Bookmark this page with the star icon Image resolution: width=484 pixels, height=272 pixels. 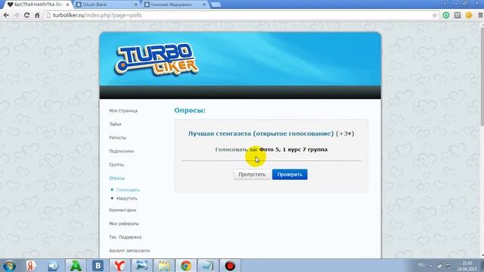pyautogui.click(x=435, y=15)
